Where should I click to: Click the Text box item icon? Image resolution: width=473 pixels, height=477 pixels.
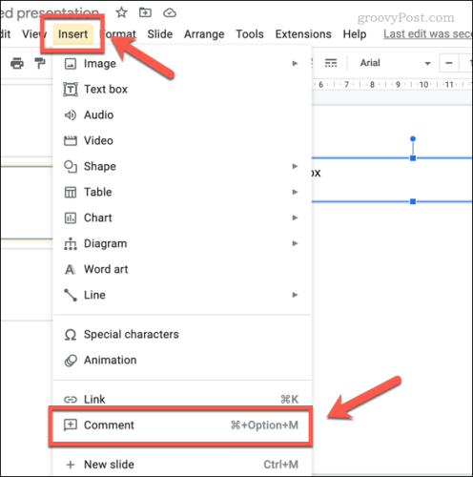click(71, 90)
